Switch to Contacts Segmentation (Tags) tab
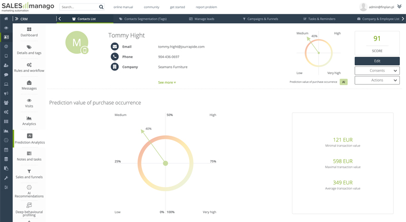 coord(143,19)
